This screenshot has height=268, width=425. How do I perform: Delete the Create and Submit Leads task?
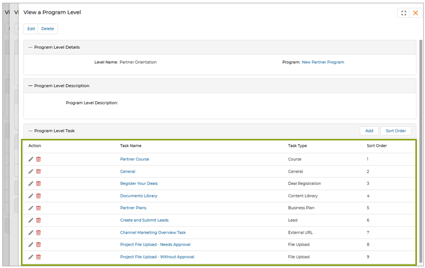pyautogui.click(x=39, y=220)
